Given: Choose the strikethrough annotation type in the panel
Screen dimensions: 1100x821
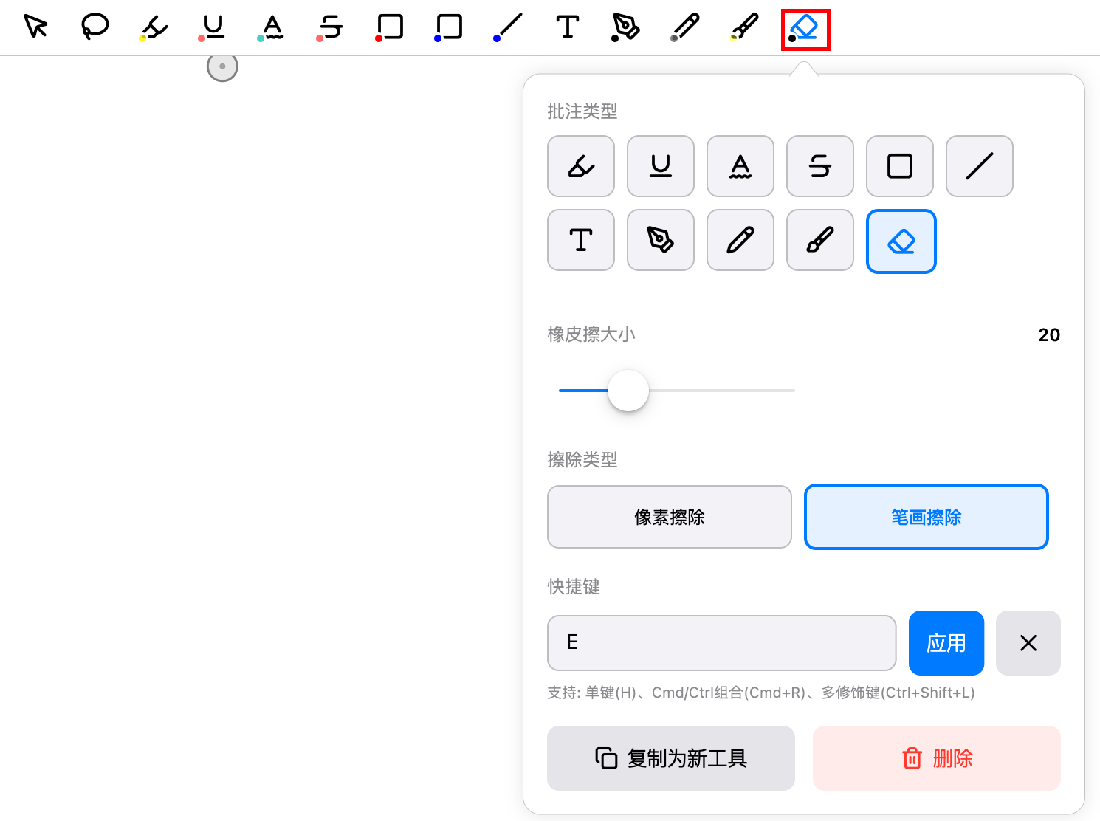Looking at the screenshot, I should pos(819,166).
